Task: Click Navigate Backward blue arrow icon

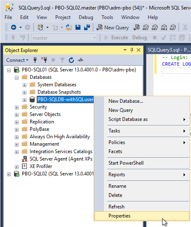Action: coord(14,27)
